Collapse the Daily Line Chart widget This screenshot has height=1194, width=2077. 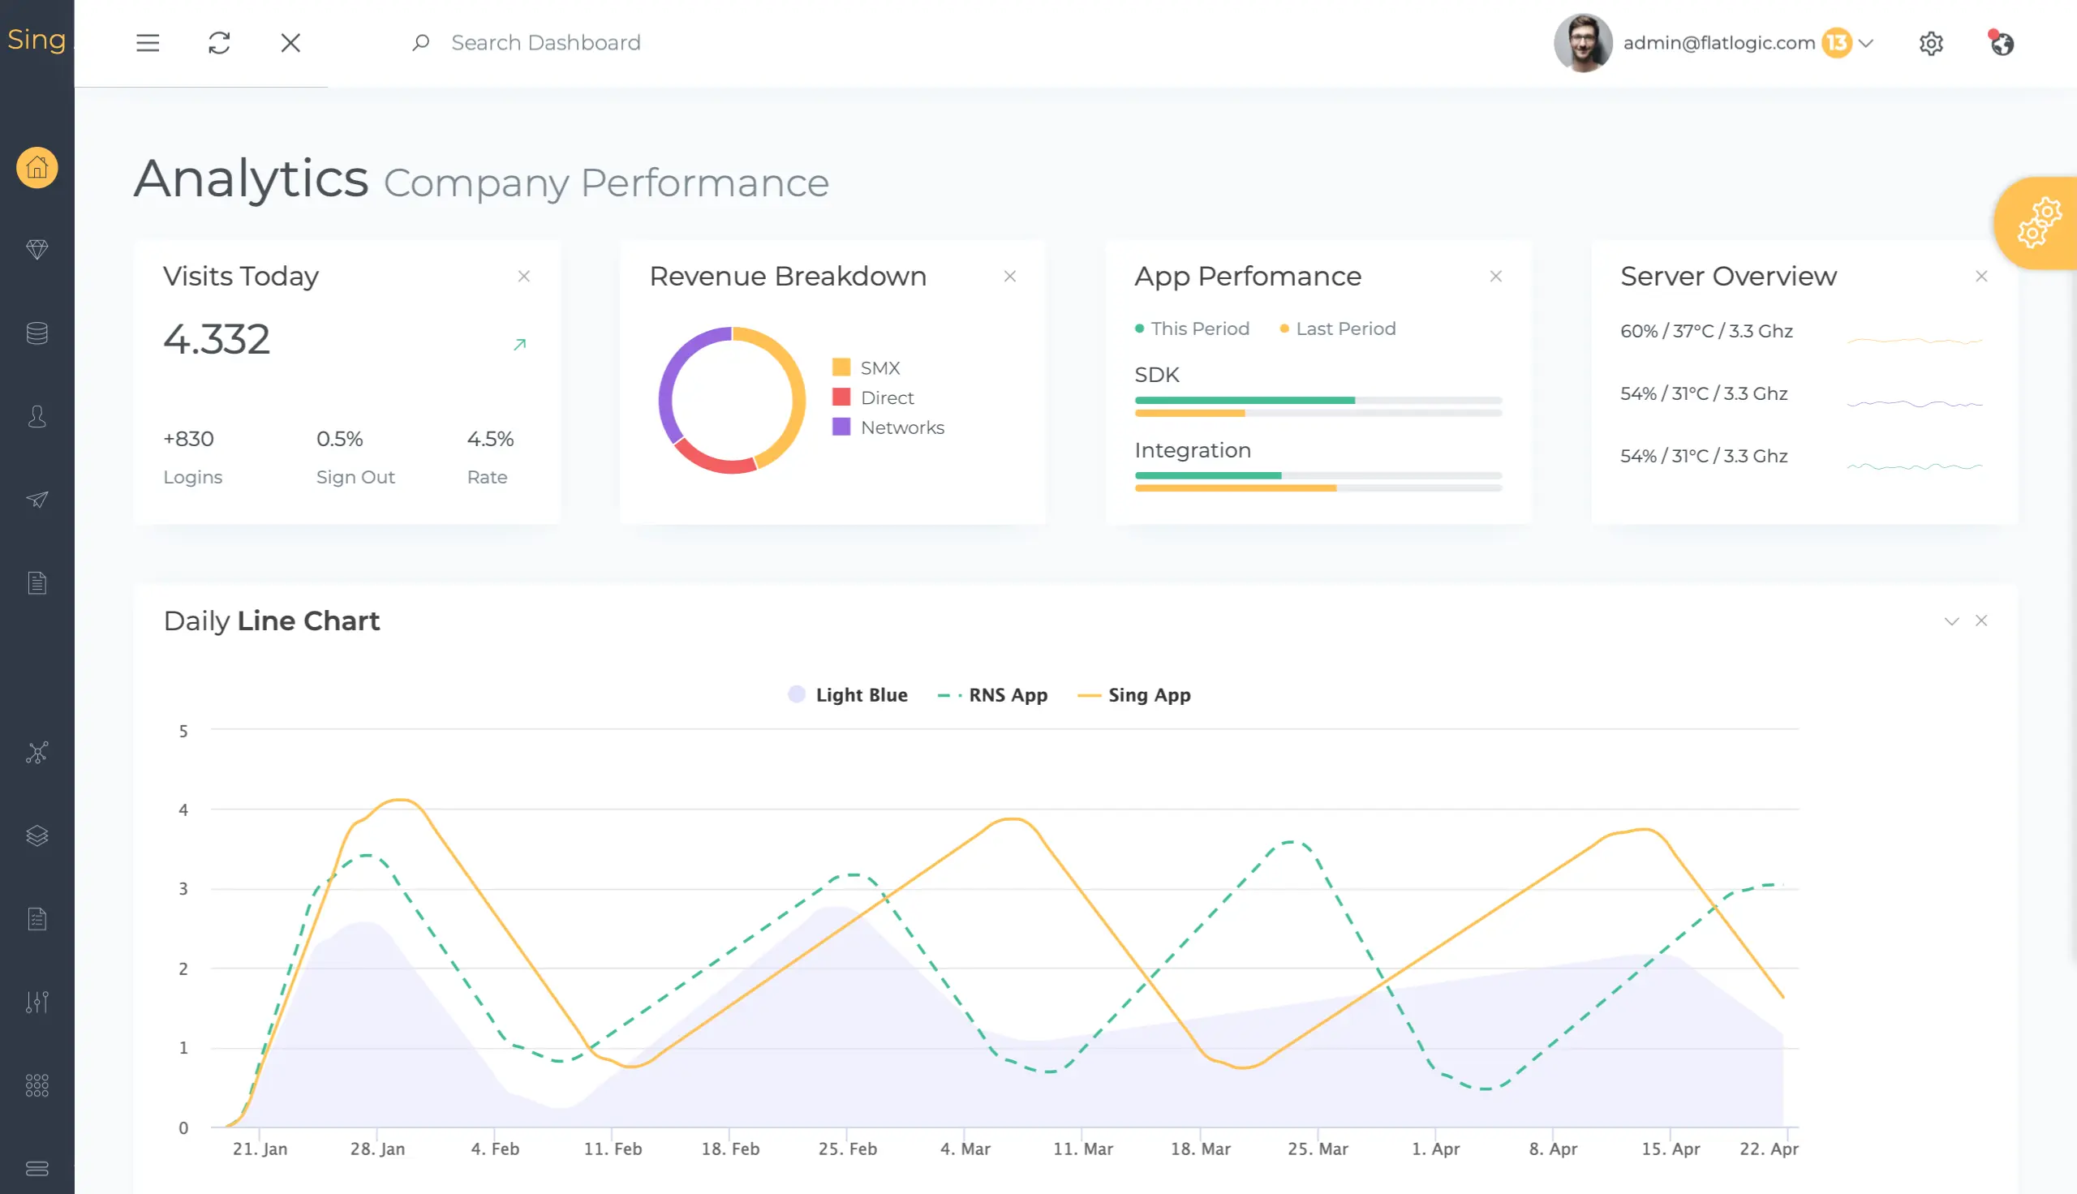click(1951, 621)
